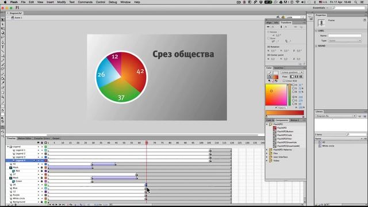Screen dimensions: 368x207
Task: Click the Wi-Fi icon in menu bar
Action: pyautogui.click(x=298, y=2)
